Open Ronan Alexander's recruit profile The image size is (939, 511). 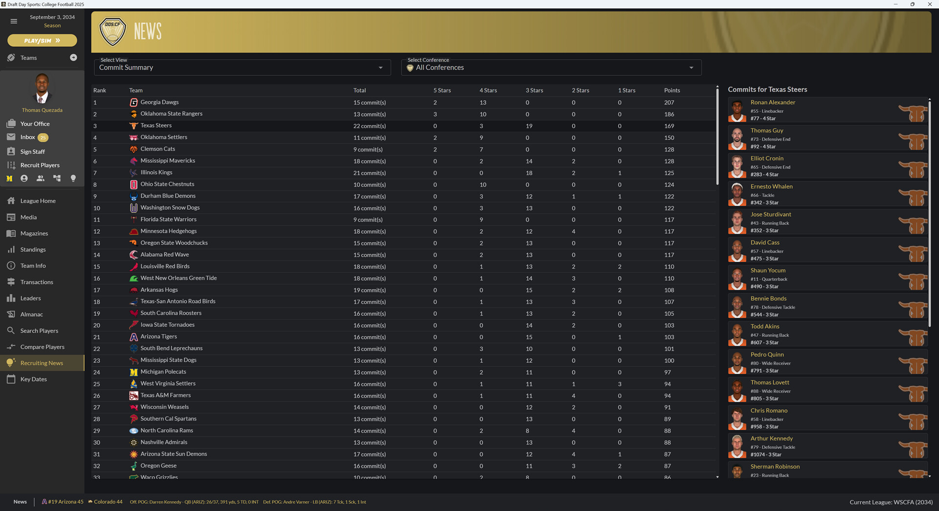773,102
